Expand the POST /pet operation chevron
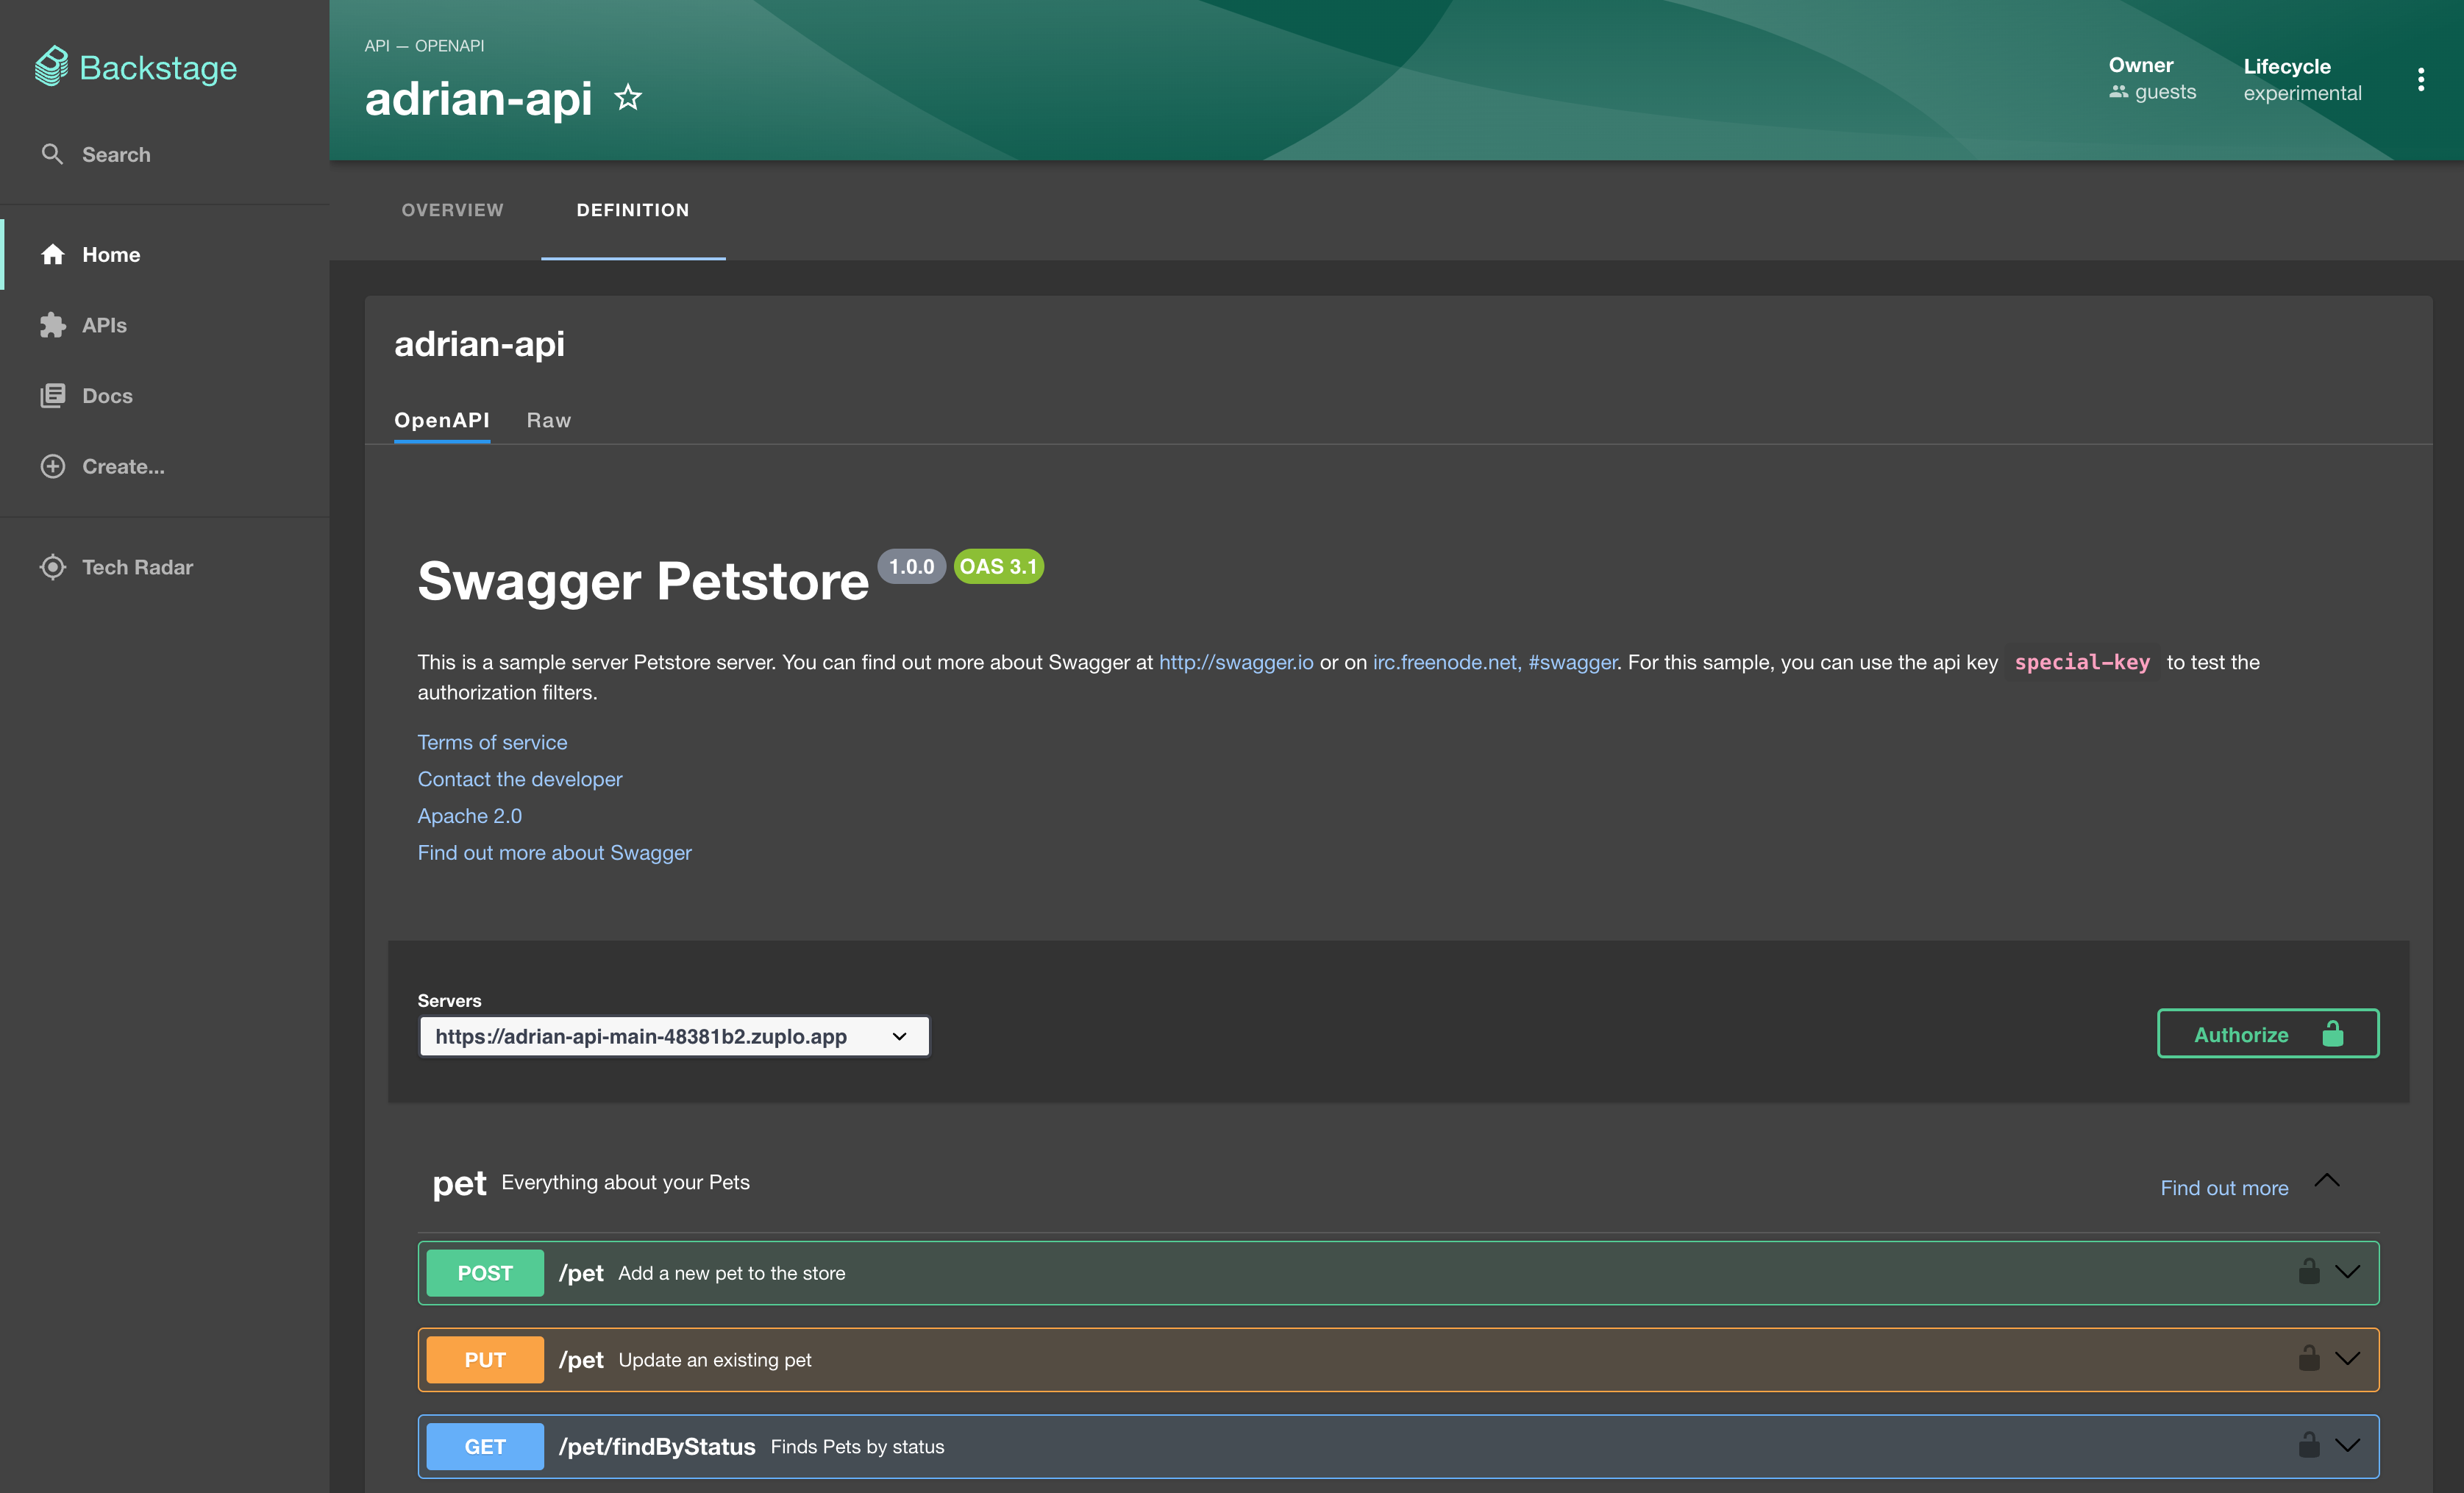 pos(2347,1272)
